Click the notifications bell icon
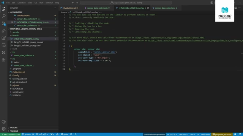Viewport: 243px width, 136px height. (x=240, y=134)
